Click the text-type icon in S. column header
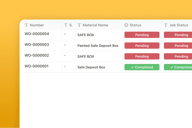Screen dimensions: 192x128 [66, 25]
